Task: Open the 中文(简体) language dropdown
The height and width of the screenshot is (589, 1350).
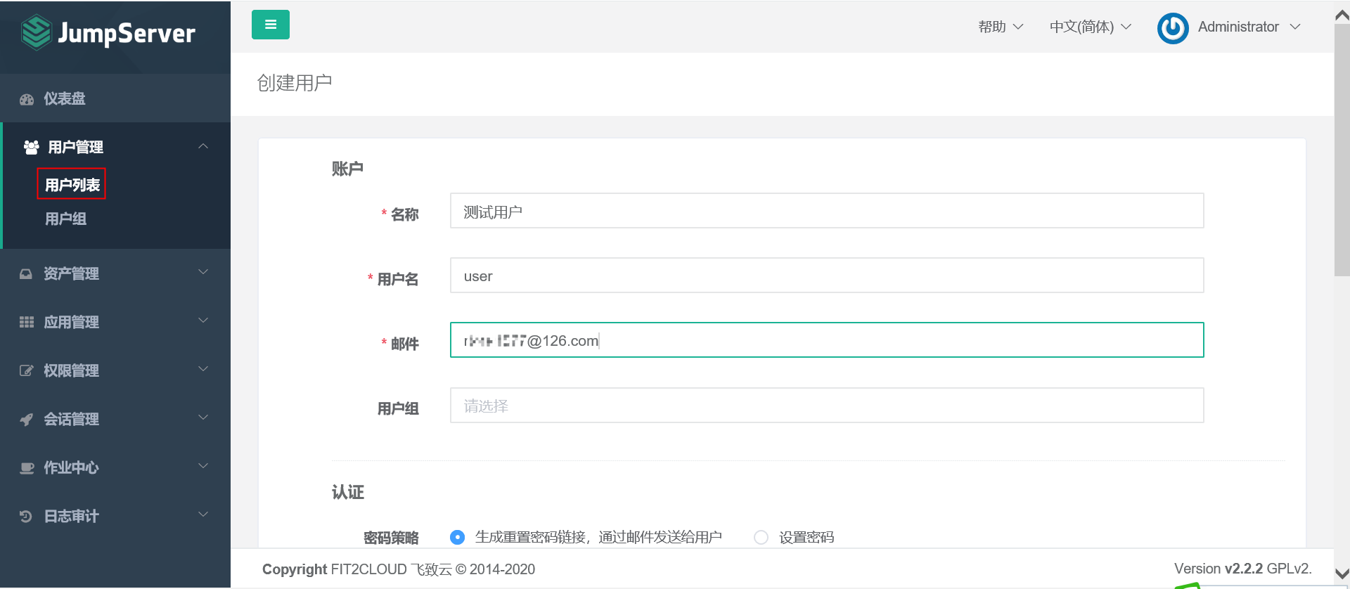Action: pos(1090,27)
